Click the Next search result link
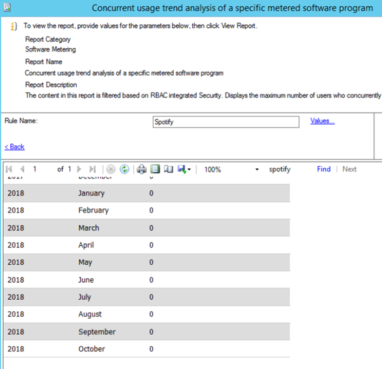Screen dimensions: 382x369 tap(350, 169)
